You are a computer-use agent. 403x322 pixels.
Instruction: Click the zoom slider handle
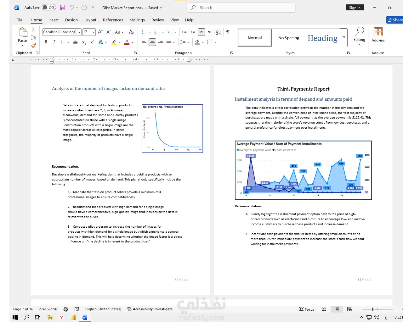(x=372, y=309)
